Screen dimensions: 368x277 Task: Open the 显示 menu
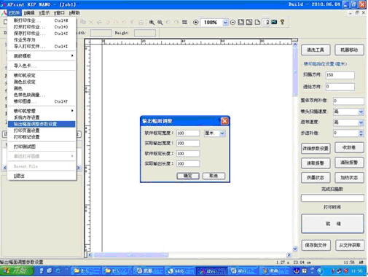(x=44, y=13)
